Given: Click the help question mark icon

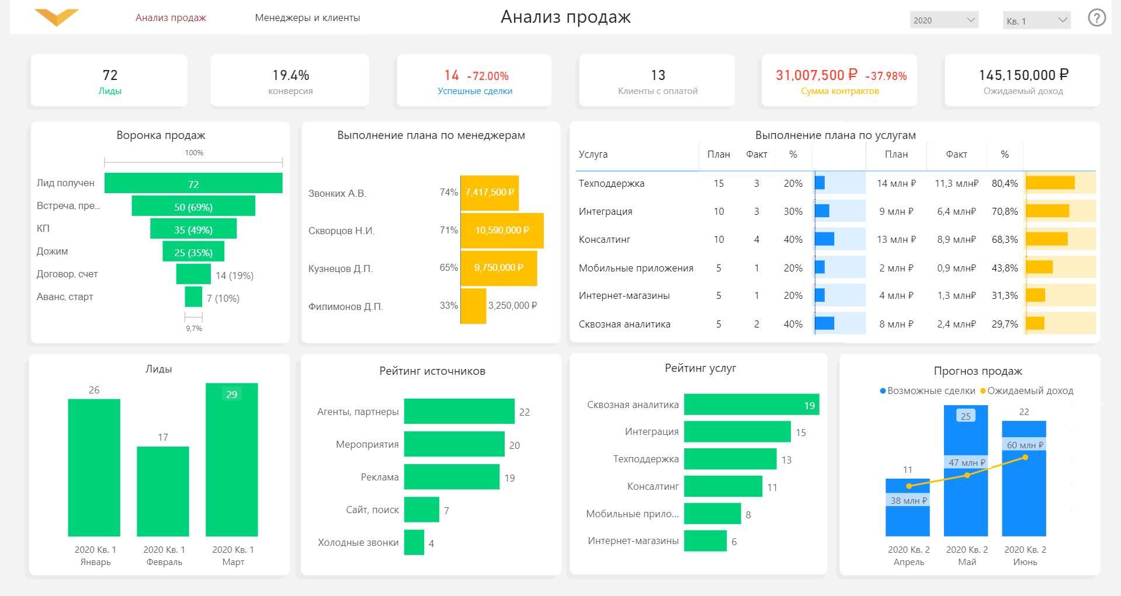Looking at the screenshot, I should click(1096, 18).
